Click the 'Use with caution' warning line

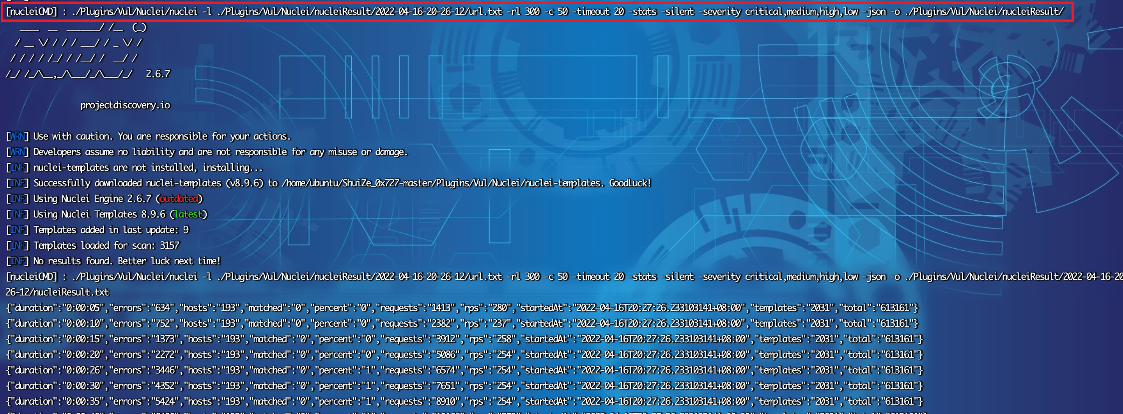[148, 136]
